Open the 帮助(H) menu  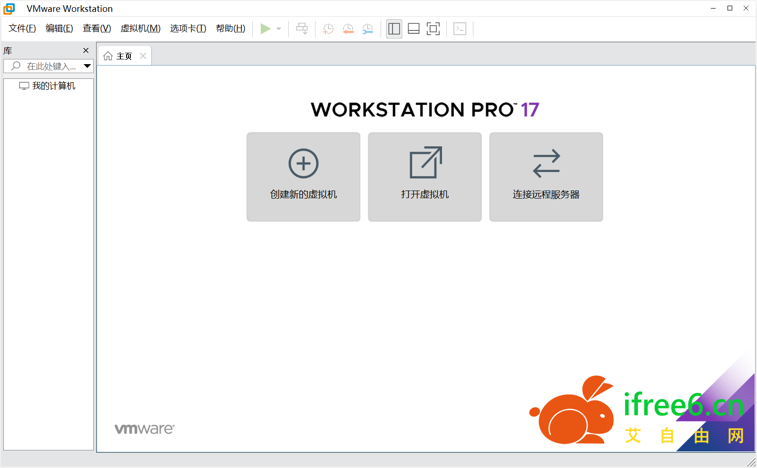pos(230,29)
